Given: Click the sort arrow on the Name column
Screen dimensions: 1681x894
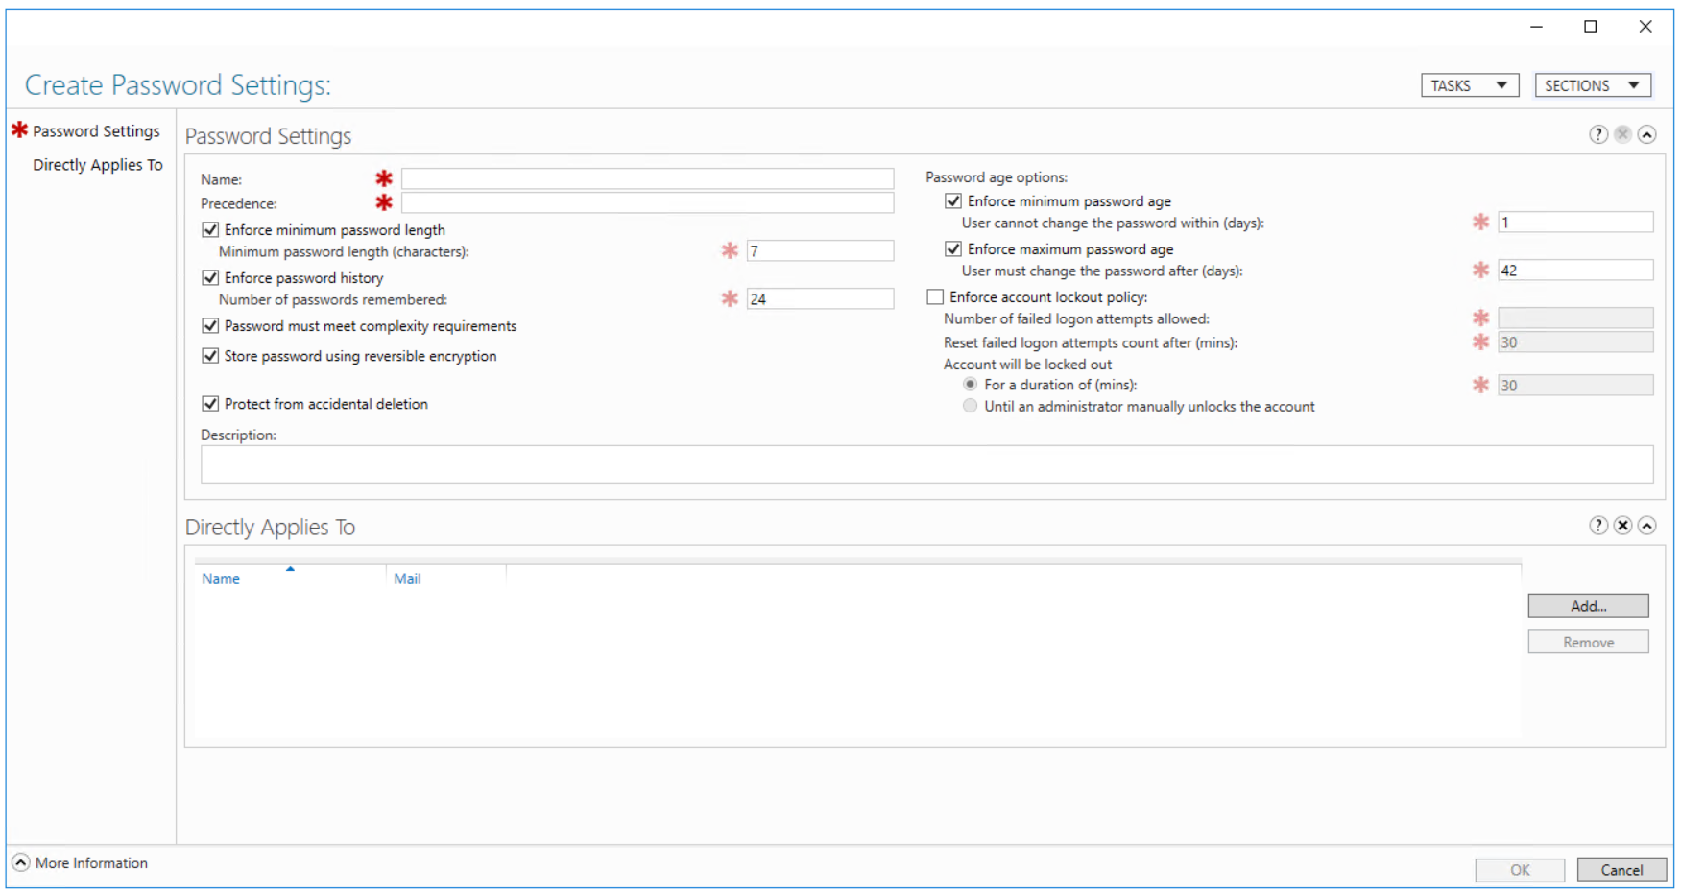Looking at the screenshot, I should [290, 569].
